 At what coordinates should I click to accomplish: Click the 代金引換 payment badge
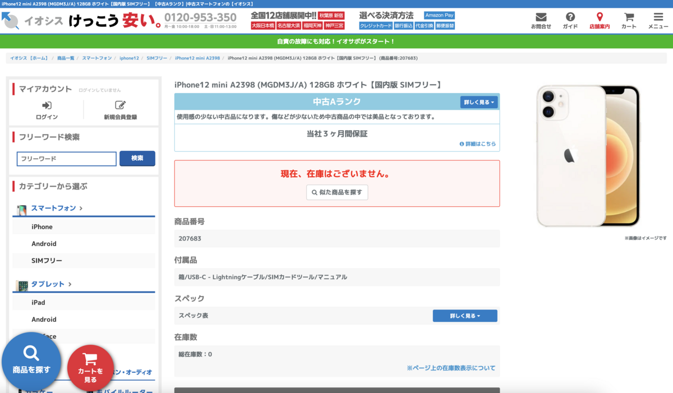(x=424, y=26)
